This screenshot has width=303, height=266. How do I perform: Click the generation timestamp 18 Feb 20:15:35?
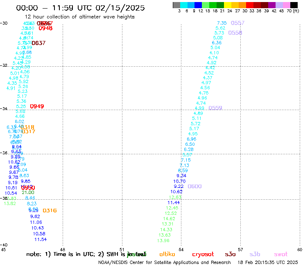click(x=268, y=262)
